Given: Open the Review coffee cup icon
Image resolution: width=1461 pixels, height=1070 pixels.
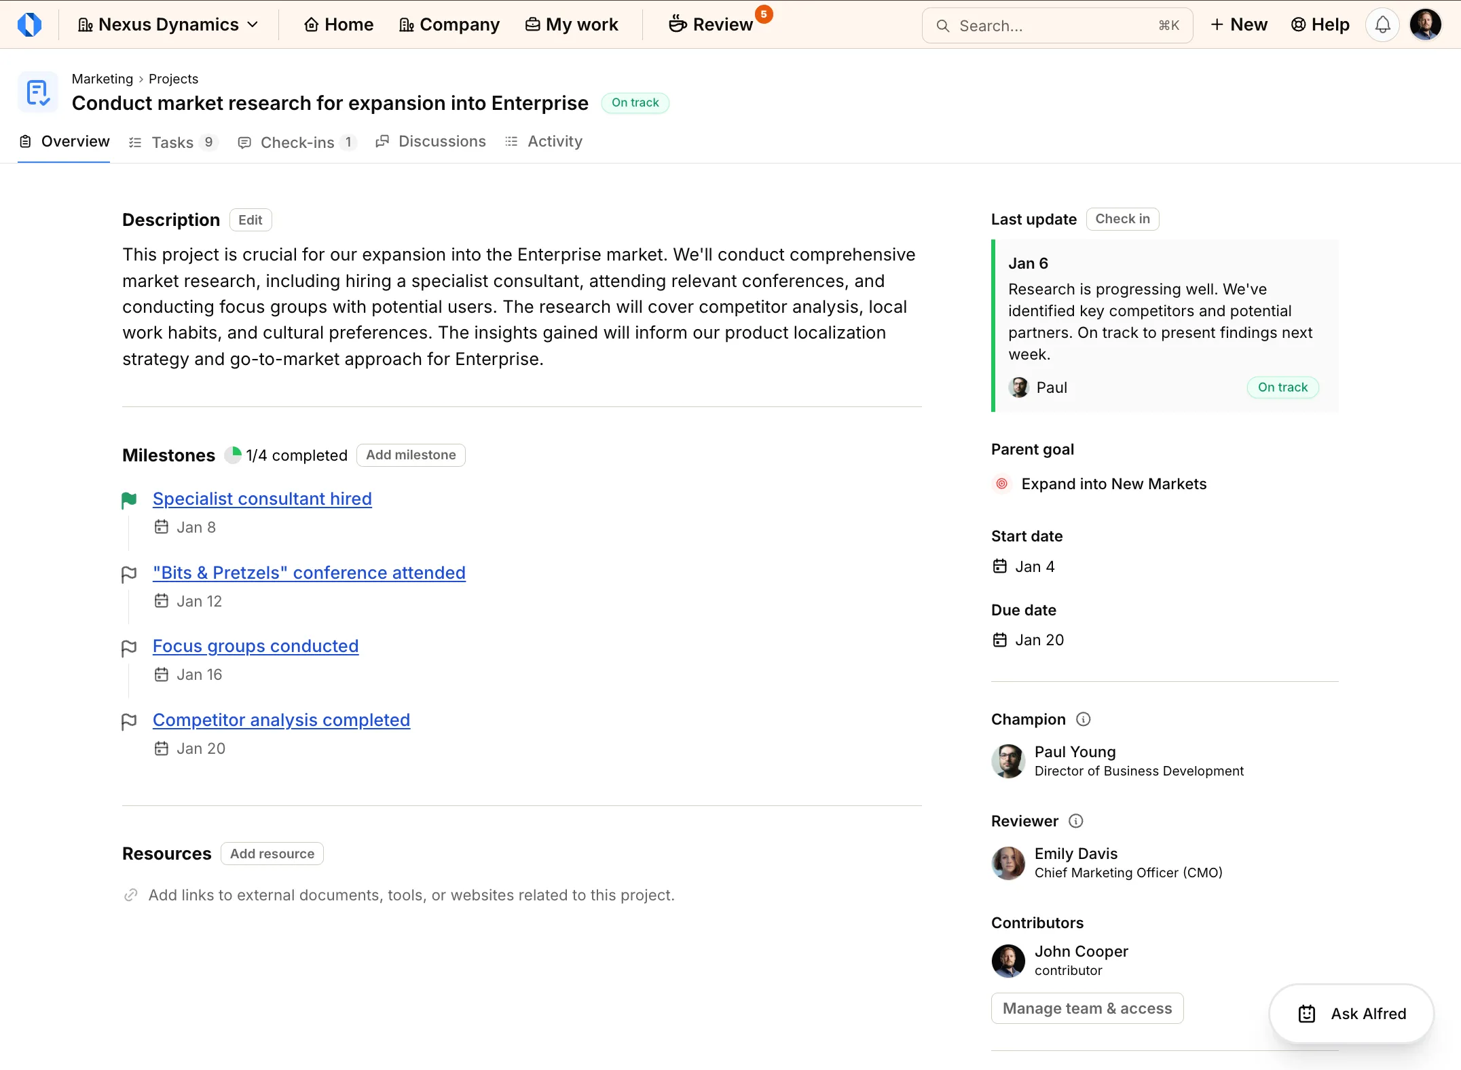Looking at the screenshot, I should [x=677, y=22].
